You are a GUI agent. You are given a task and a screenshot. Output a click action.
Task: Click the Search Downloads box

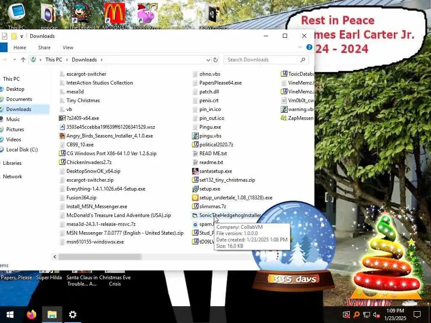point(266,60)
